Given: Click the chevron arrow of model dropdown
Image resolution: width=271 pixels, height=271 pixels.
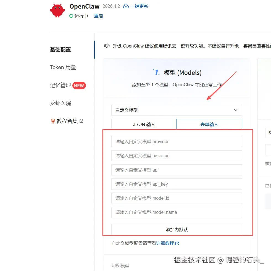Looking at the screenshot, I should pyautogui.click(x=236, y=110).
